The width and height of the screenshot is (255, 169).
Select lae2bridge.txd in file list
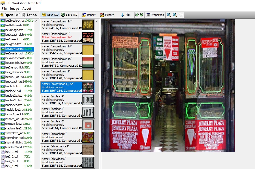point(17,30)
